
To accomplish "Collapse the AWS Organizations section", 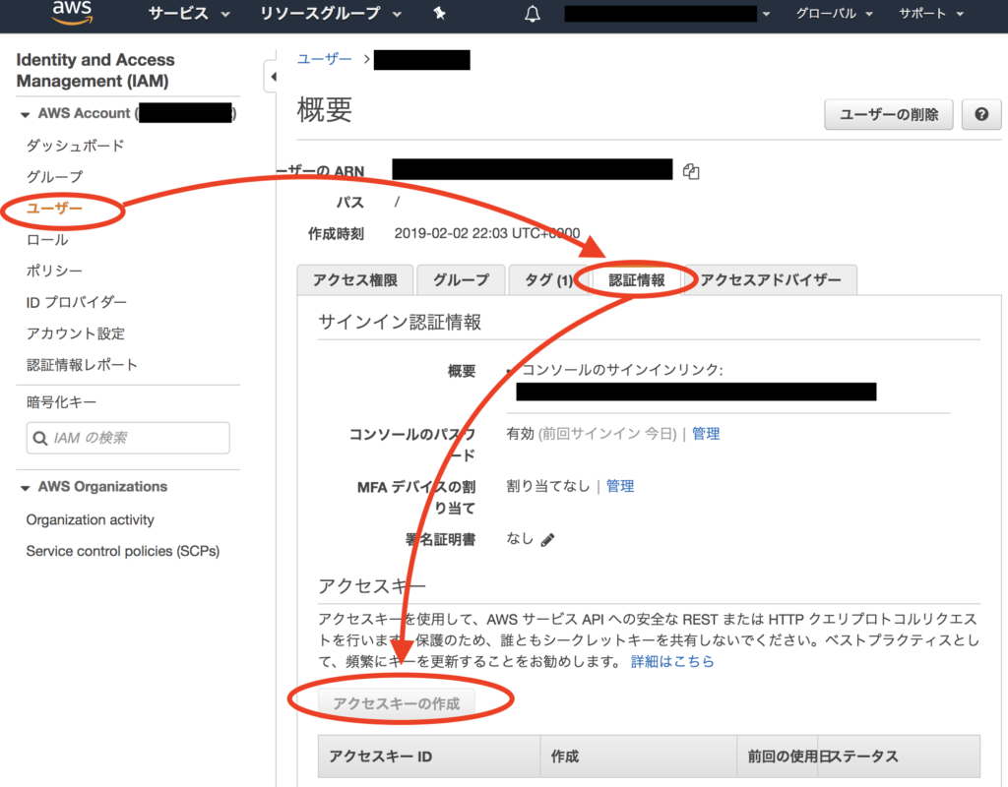I will click(25, 488).
